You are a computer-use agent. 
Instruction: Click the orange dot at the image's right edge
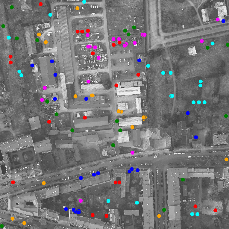click(226, 160)
